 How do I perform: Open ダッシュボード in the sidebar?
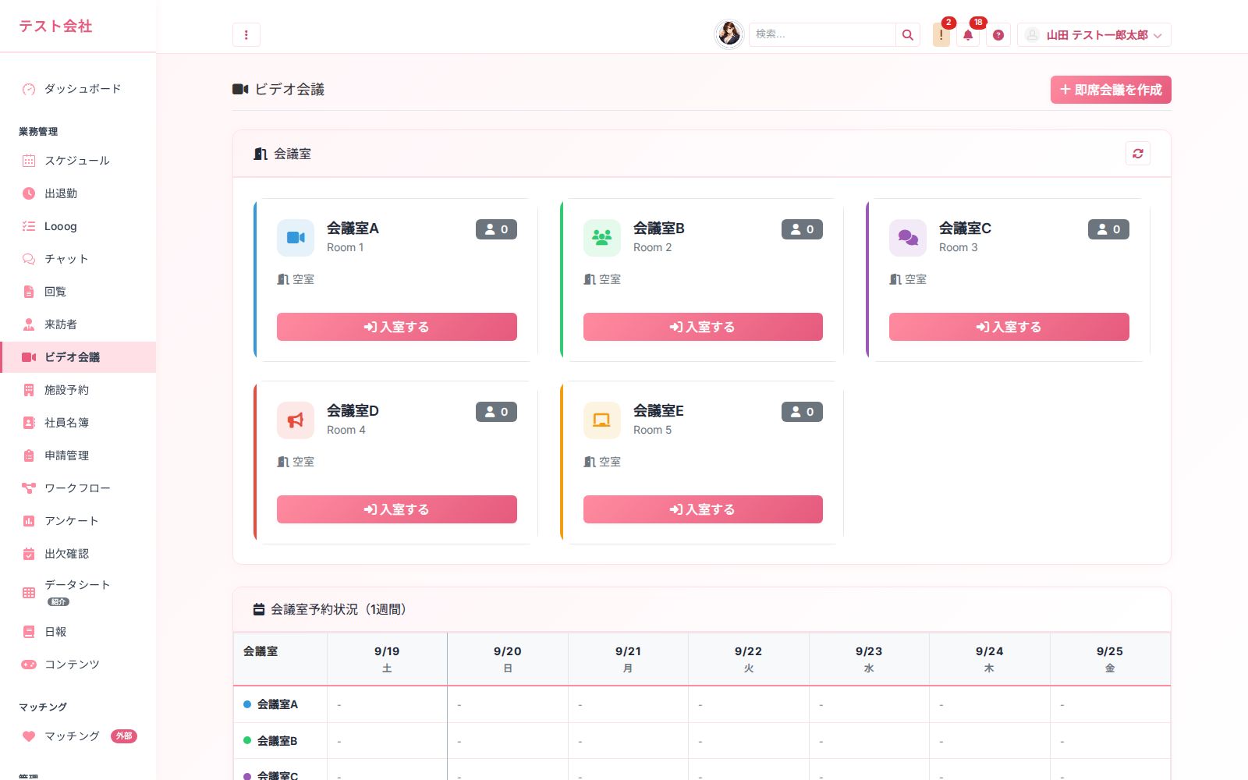point(78,89)
